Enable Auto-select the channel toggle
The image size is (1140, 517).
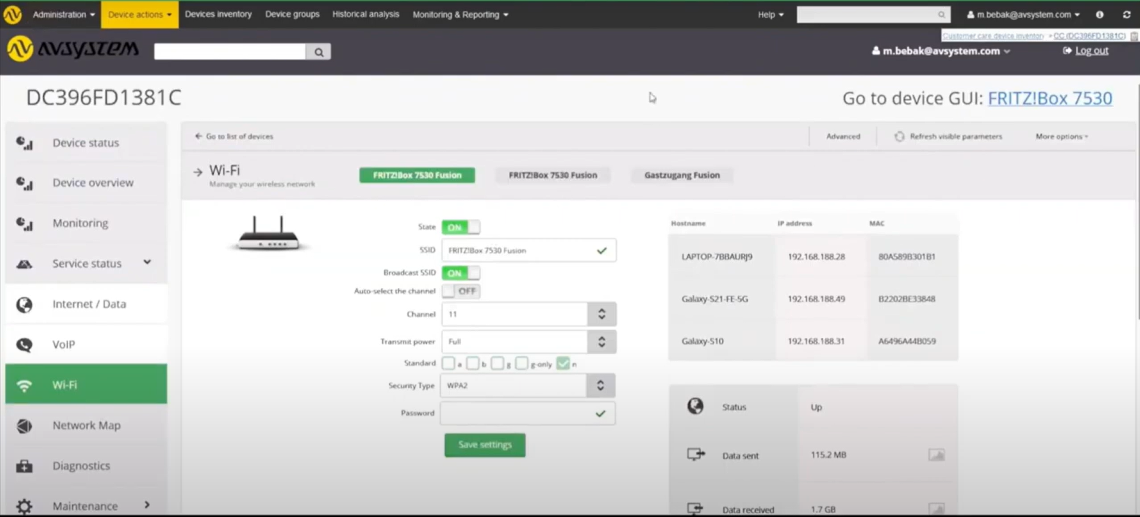pos(461,291)
